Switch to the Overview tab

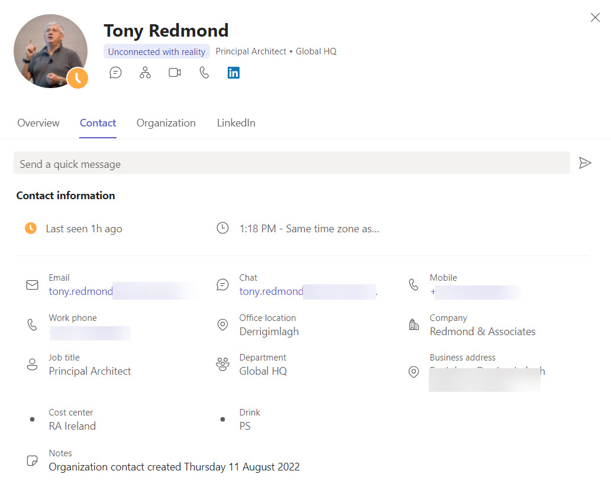[x=38, y=123]
